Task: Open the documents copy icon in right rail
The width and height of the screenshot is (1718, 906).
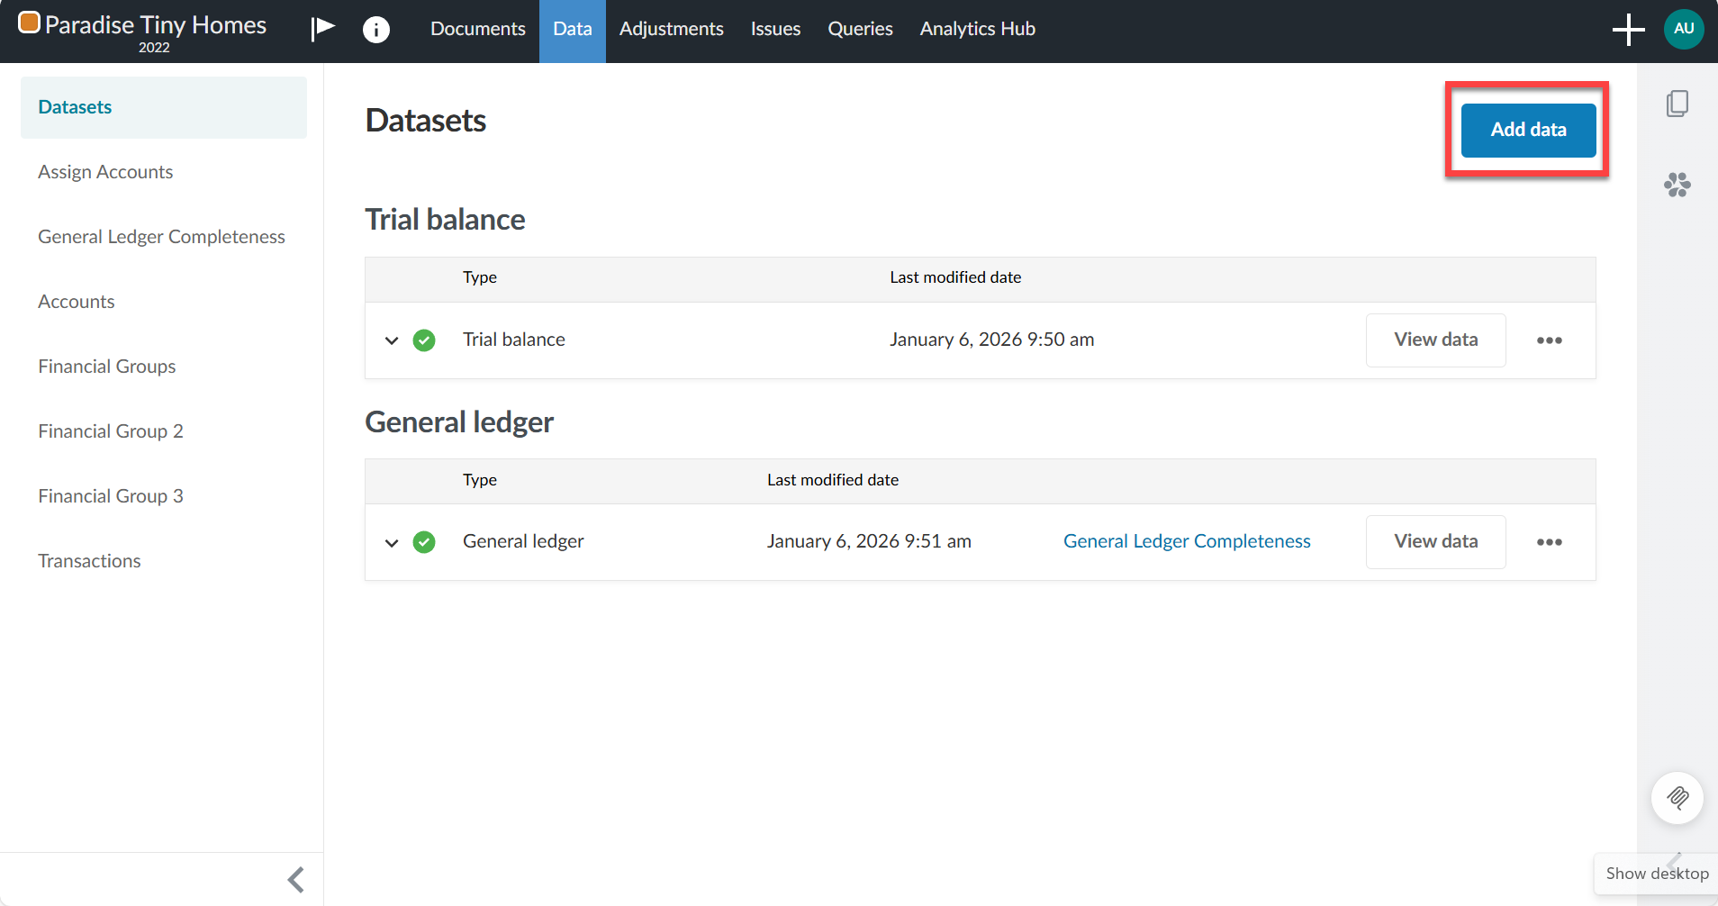Action: point(1677,104)
